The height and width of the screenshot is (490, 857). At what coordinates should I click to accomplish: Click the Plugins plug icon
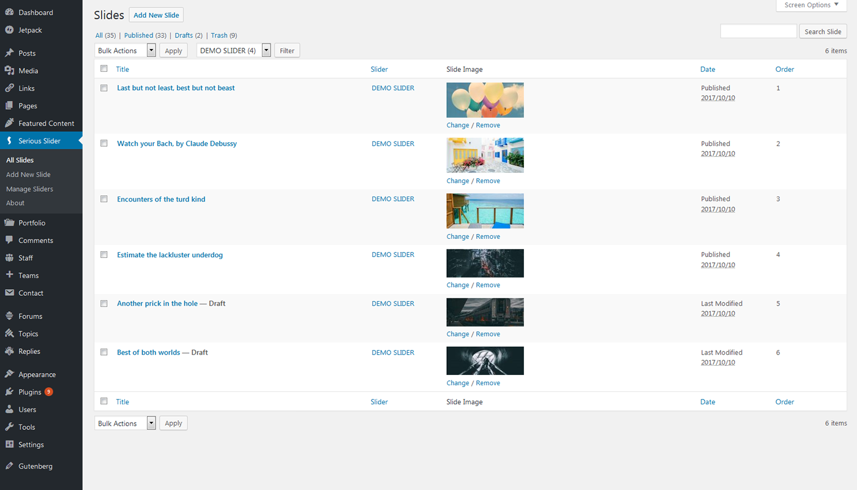pos(9,392)
